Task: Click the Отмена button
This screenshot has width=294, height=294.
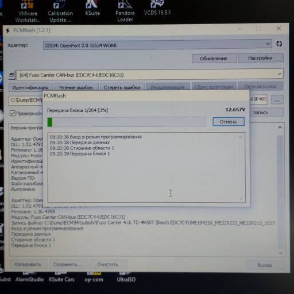Action: click(229, 122)
